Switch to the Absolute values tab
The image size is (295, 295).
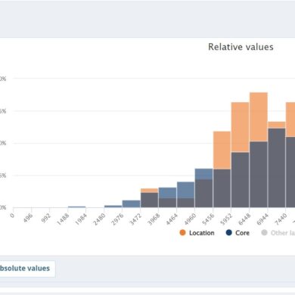26,269
